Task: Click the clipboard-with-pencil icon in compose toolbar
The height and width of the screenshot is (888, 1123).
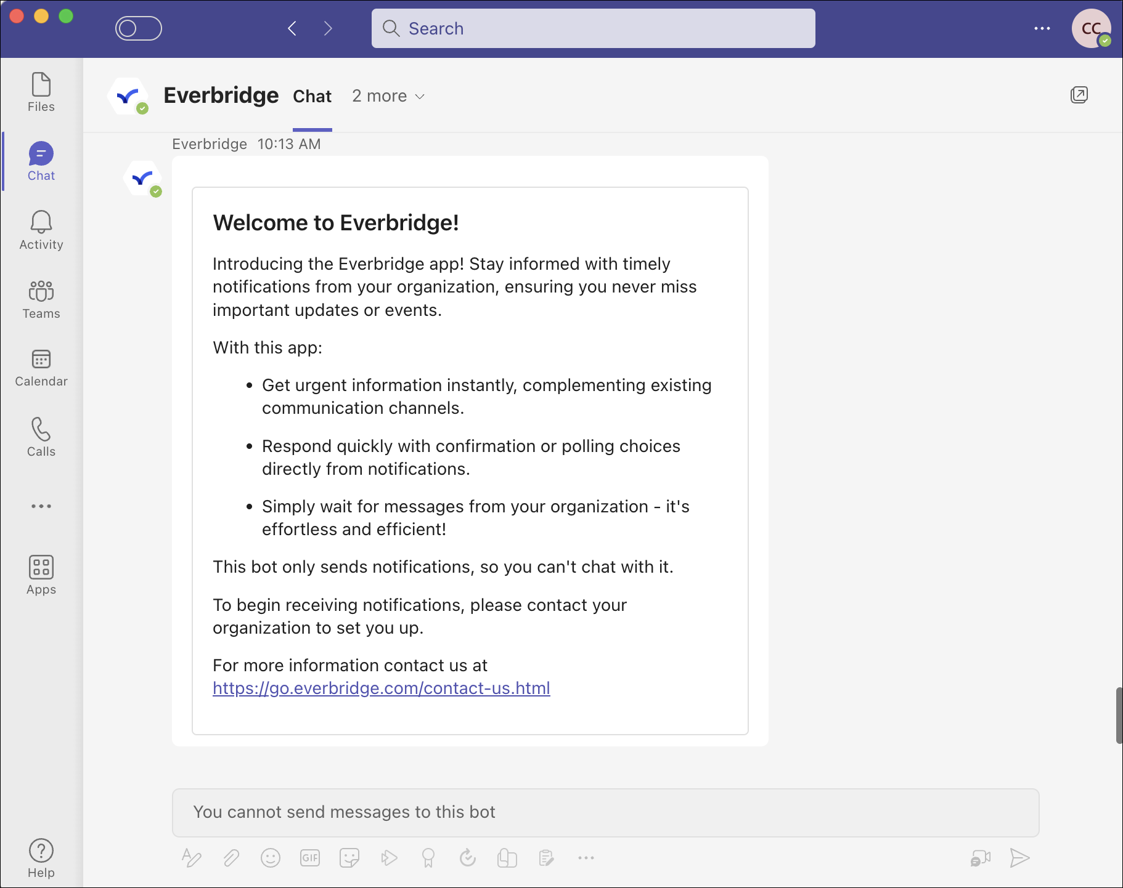Action: (547, 858)
